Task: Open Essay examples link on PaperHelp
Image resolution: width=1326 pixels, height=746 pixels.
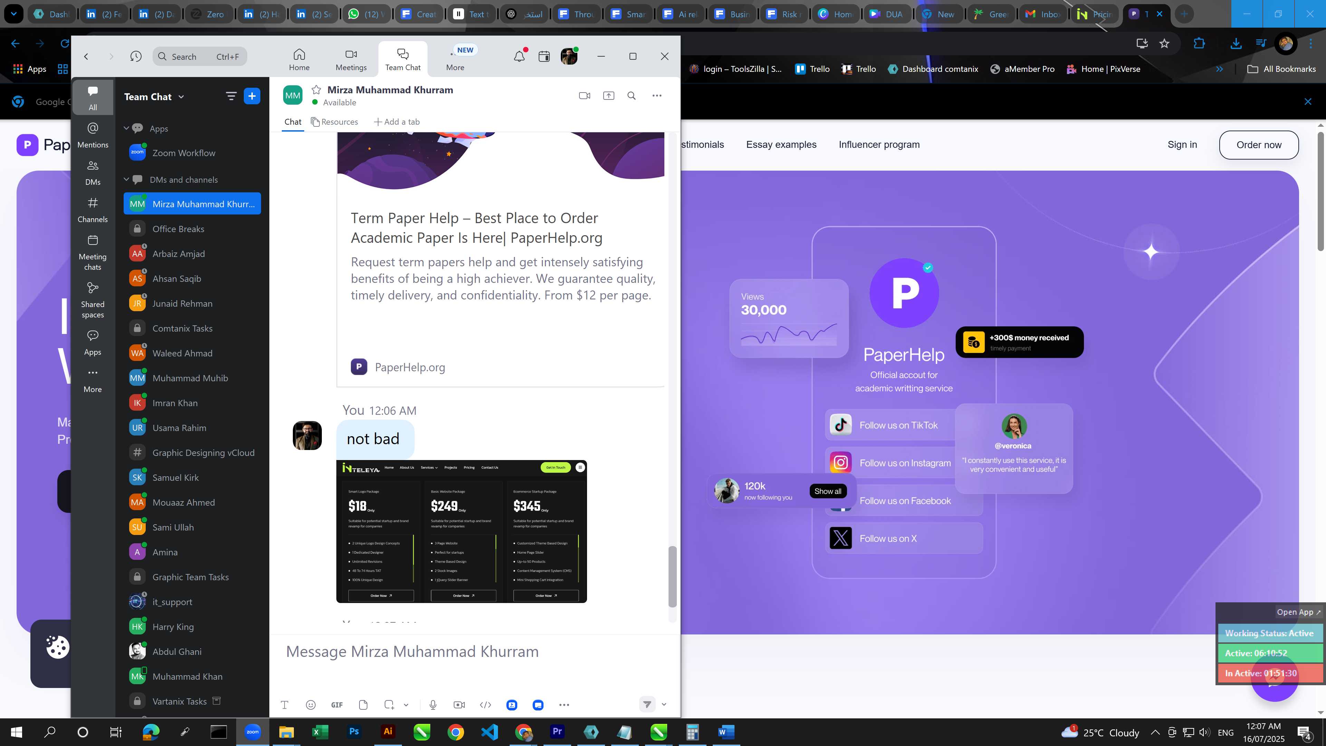Action: [781, 145]
